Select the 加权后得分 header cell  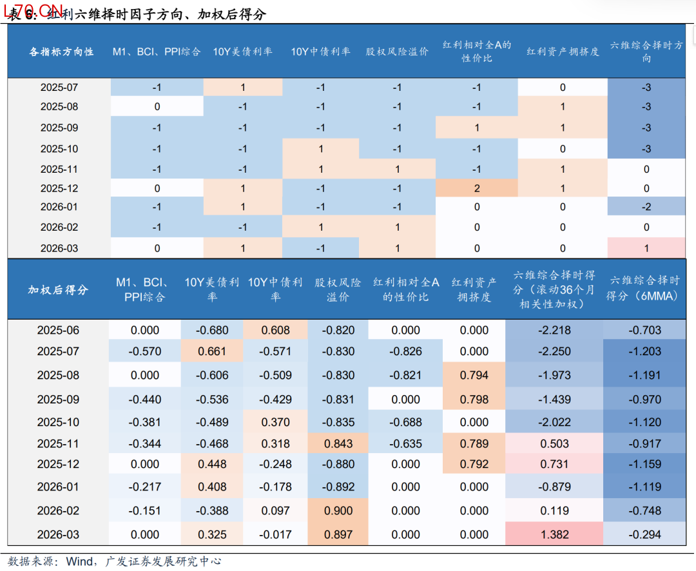click(58, 290)
